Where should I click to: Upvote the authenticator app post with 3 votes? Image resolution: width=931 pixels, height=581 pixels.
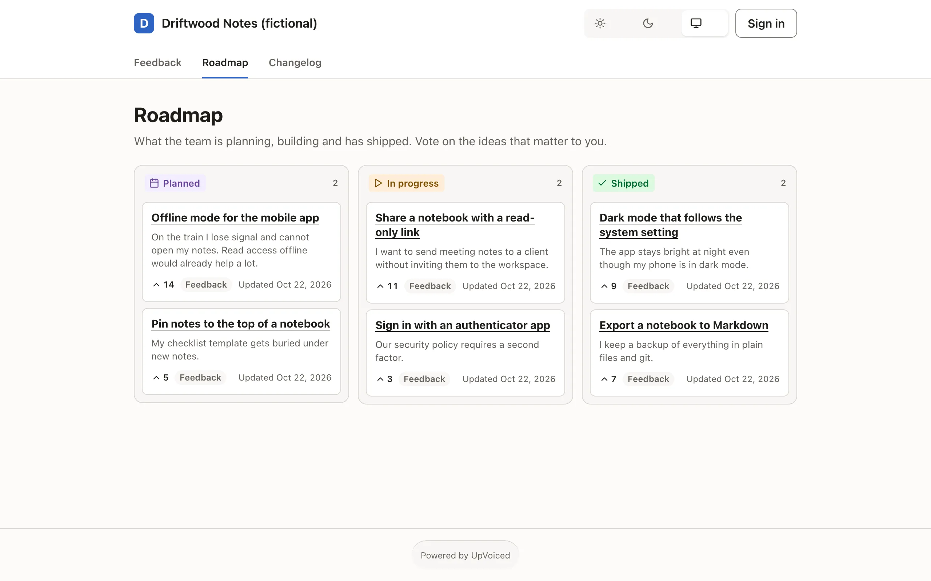coord(385,379)
